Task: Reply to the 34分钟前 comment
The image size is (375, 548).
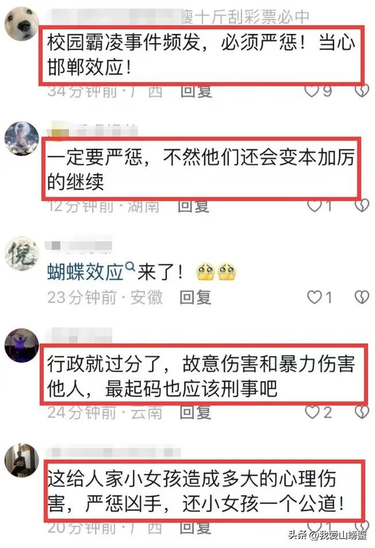Action: pos(196,91)
